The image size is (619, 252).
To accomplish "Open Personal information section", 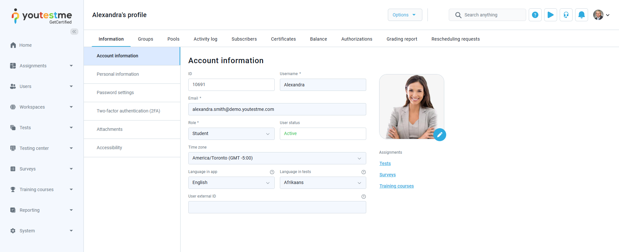I will click(132, 74).
